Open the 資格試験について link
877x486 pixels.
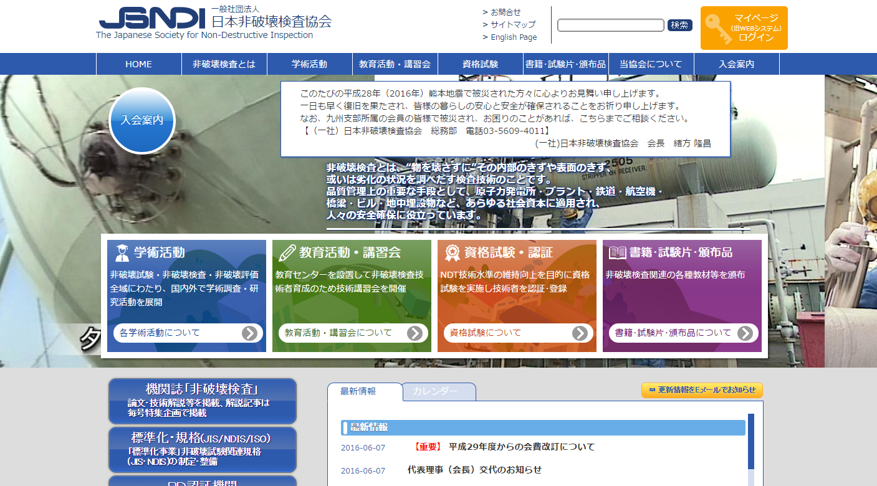pos(518,333)
